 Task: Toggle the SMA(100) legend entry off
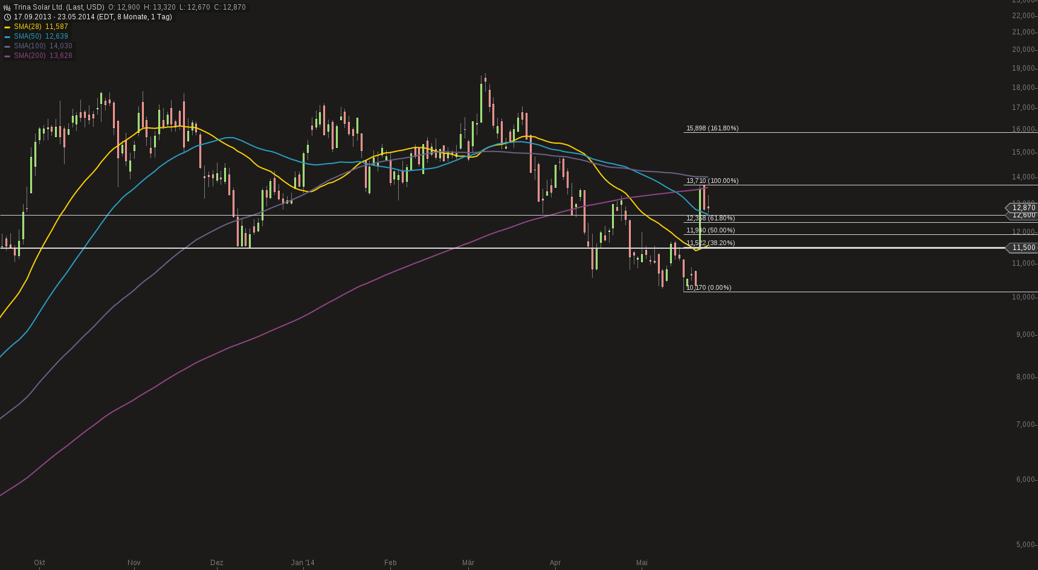29,46
